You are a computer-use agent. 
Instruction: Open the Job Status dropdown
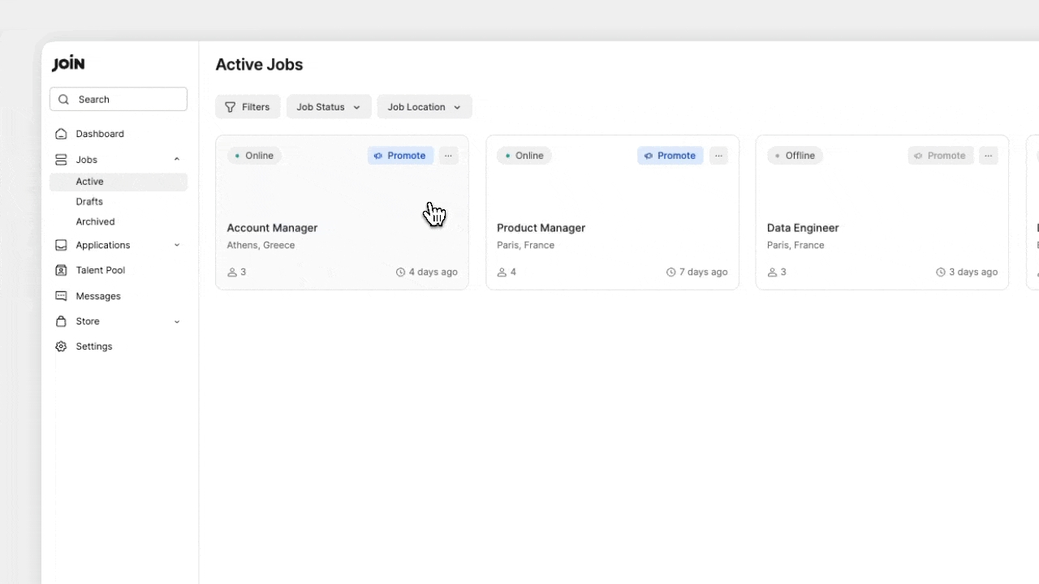[329, 107]
